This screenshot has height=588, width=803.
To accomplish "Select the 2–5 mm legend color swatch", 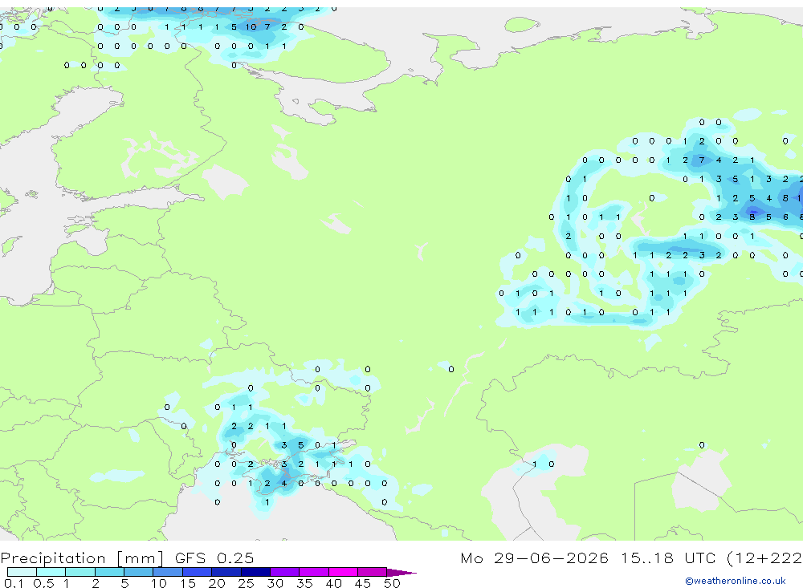I will 109,572.
